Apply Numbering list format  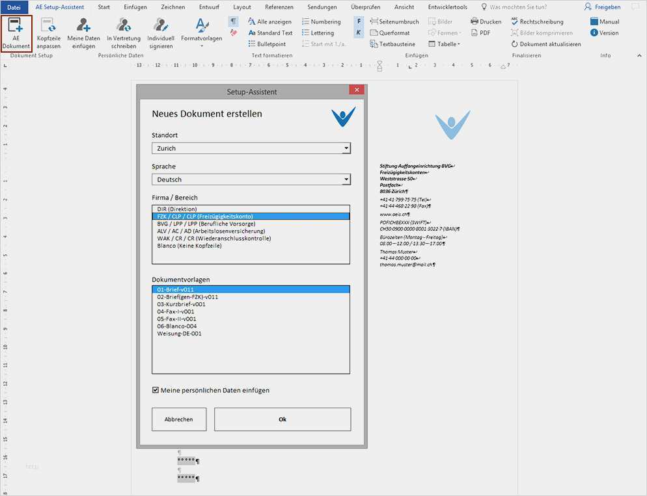[x=322, y=21]
